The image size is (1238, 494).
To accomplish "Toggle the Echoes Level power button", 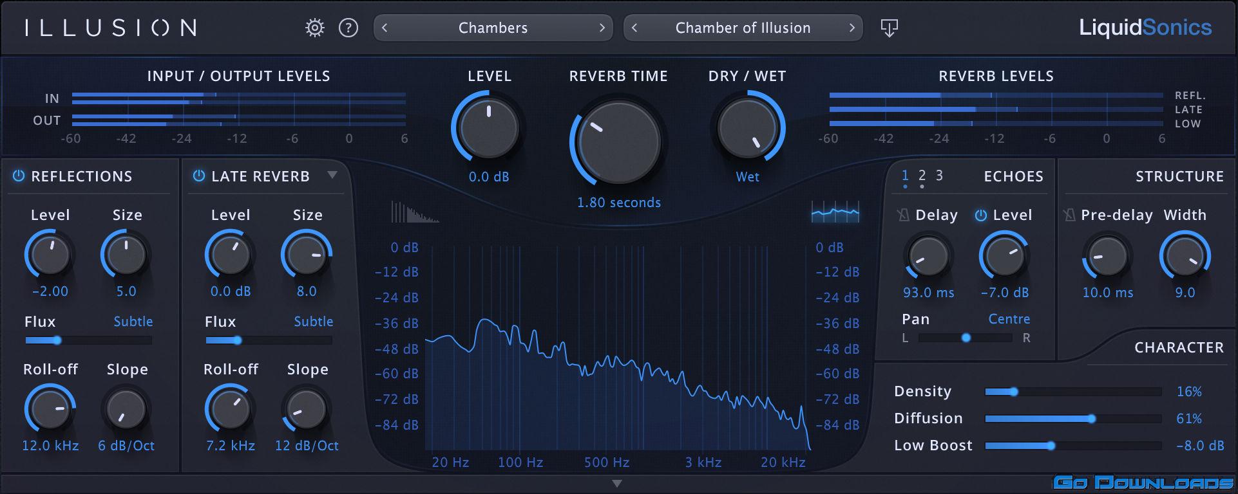I will pyautogui.click(x=980, y=215).
